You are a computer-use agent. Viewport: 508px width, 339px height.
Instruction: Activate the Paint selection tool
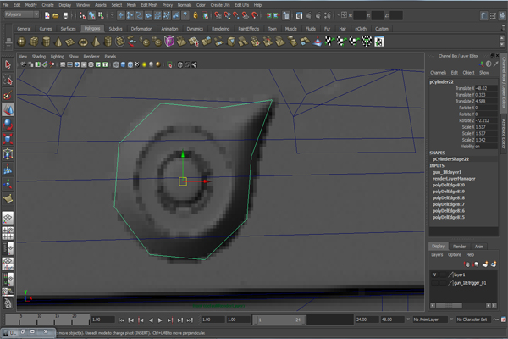tap(8, 95)
